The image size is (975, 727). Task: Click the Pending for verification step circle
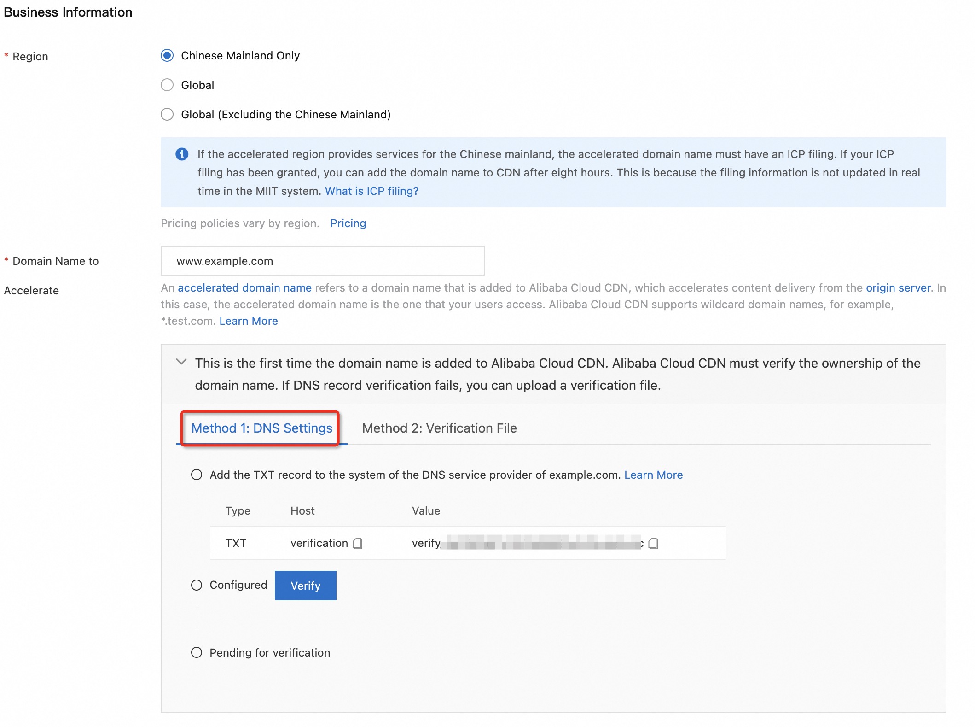pyautogui.click(x=197, y=653)
